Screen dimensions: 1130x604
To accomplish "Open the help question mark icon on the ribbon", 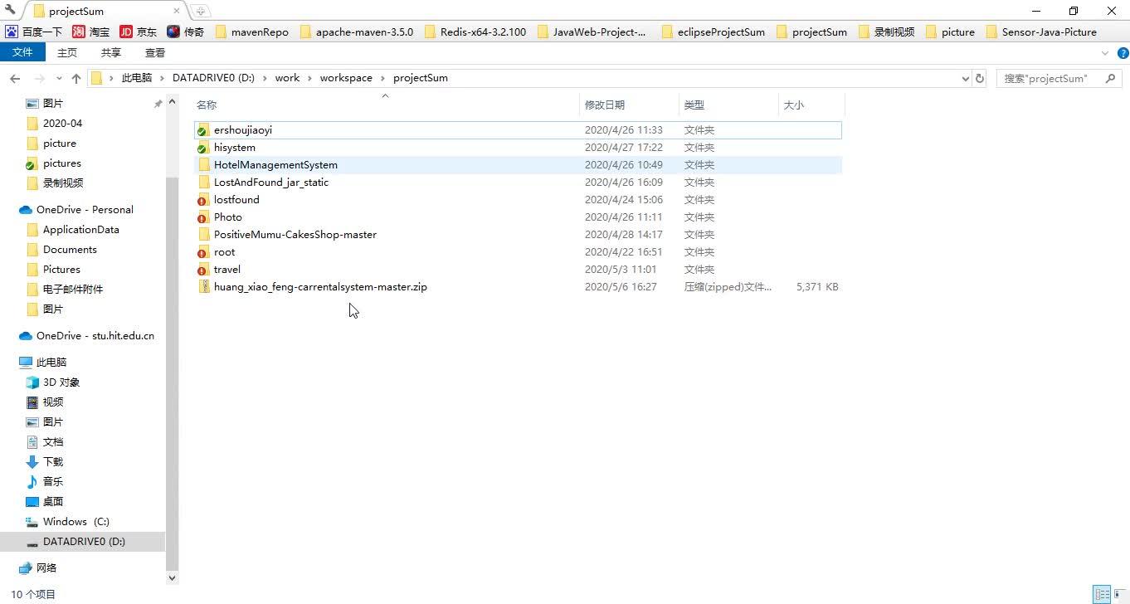I will coord(1122,52).
